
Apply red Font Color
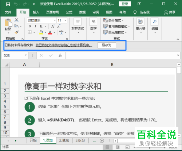(50, 32)
